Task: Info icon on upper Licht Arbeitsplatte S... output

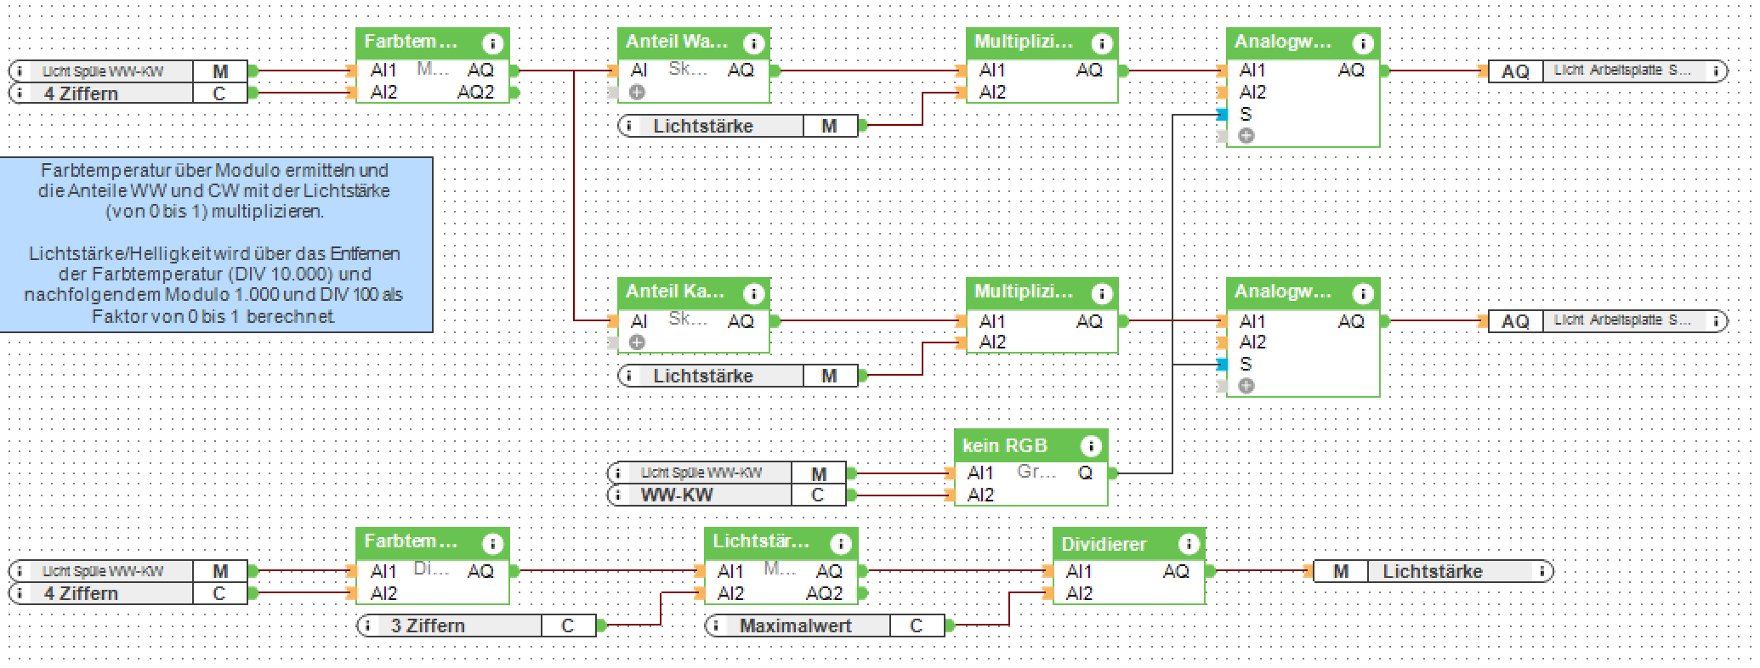Action: [1717, 71]
